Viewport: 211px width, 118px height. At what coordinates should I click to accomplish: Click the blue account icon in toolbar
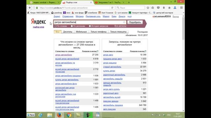click(175, 8)
